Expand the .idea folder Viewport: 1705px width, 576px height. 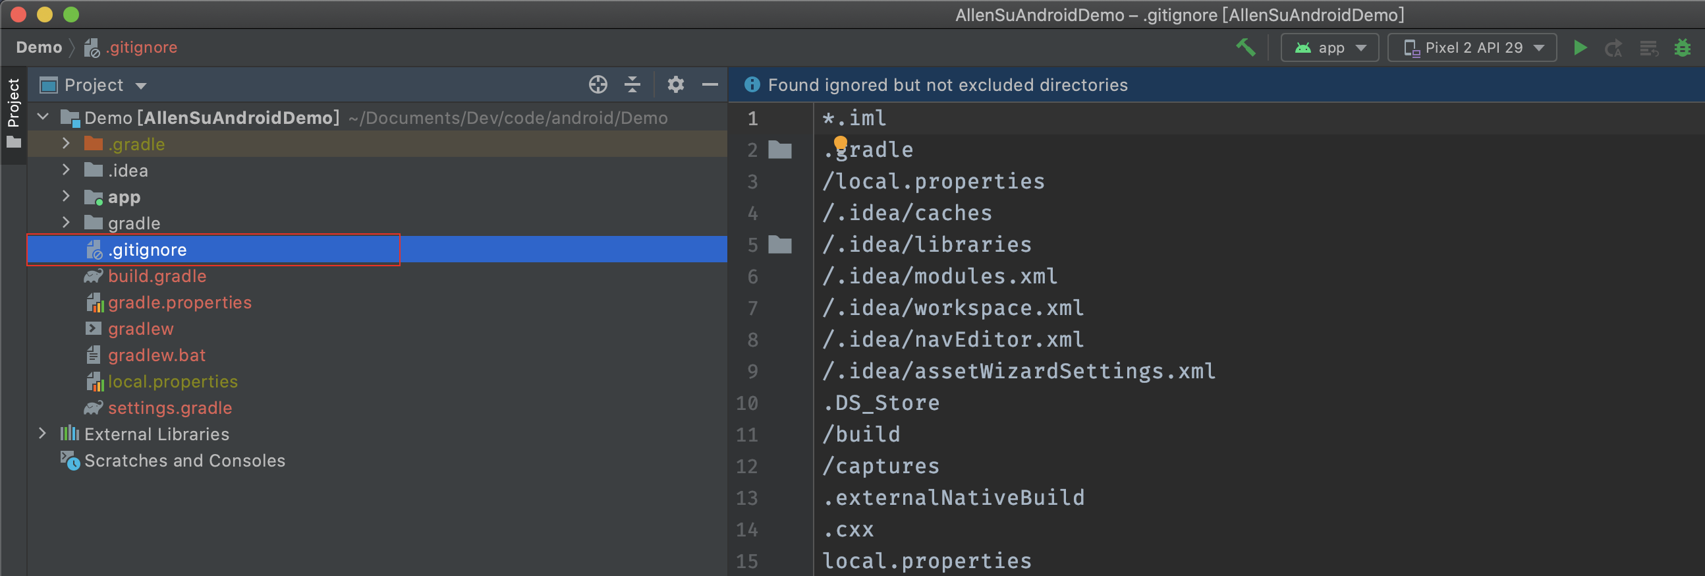[x=65, y=170]
